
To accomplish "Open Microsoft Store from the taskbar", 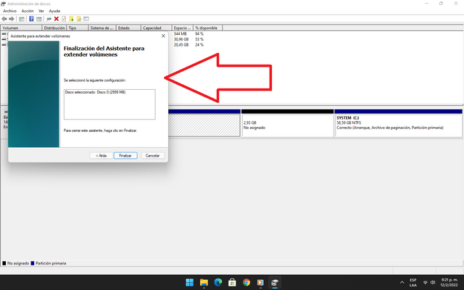I will click(x=232, y=283).
